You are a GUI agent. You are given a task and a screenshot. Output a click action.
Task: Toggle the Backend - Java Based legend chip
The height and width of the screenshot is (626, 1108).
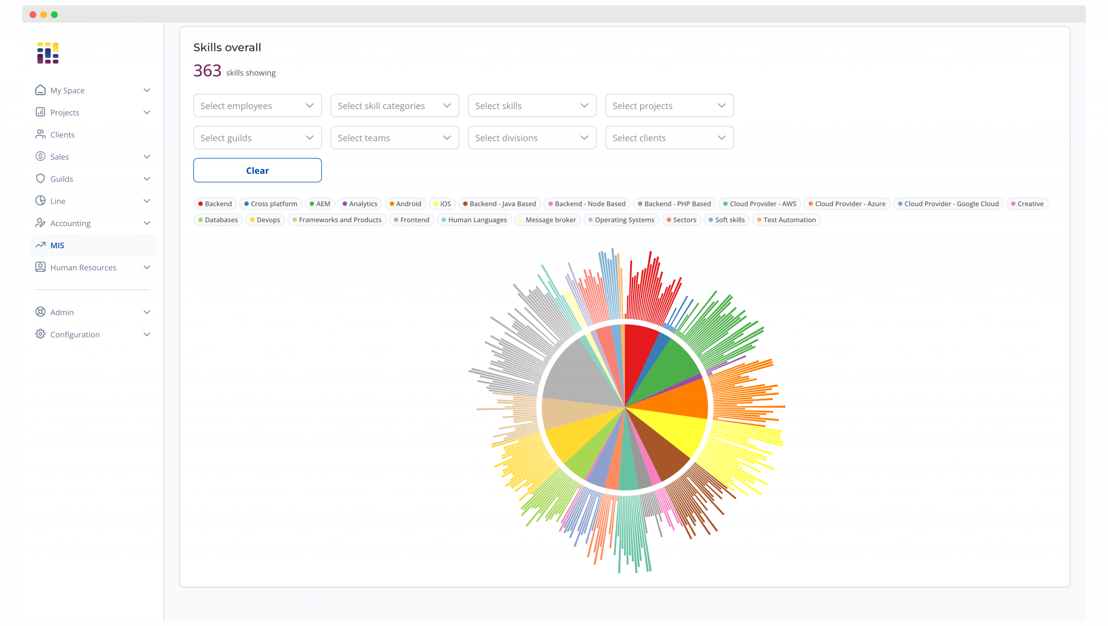(499, 204)
